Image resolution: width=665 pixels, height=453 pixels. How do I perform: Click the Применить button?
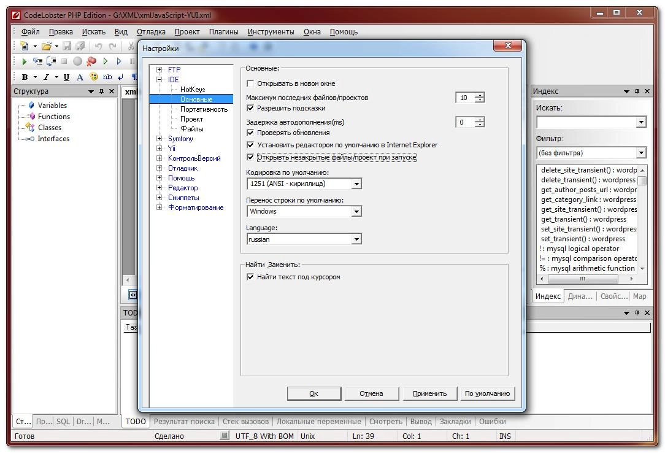[429, 393]
